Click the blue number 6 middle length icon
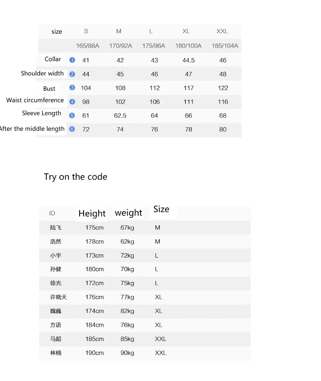This screenshot has width=321, height=381. 72,129
